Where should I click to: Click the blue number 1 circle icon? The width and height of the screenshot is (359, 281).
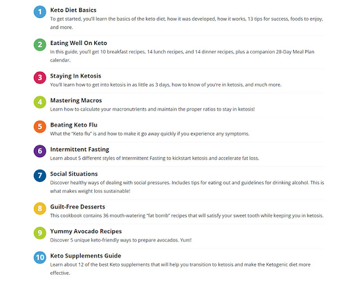coord(39,12)
